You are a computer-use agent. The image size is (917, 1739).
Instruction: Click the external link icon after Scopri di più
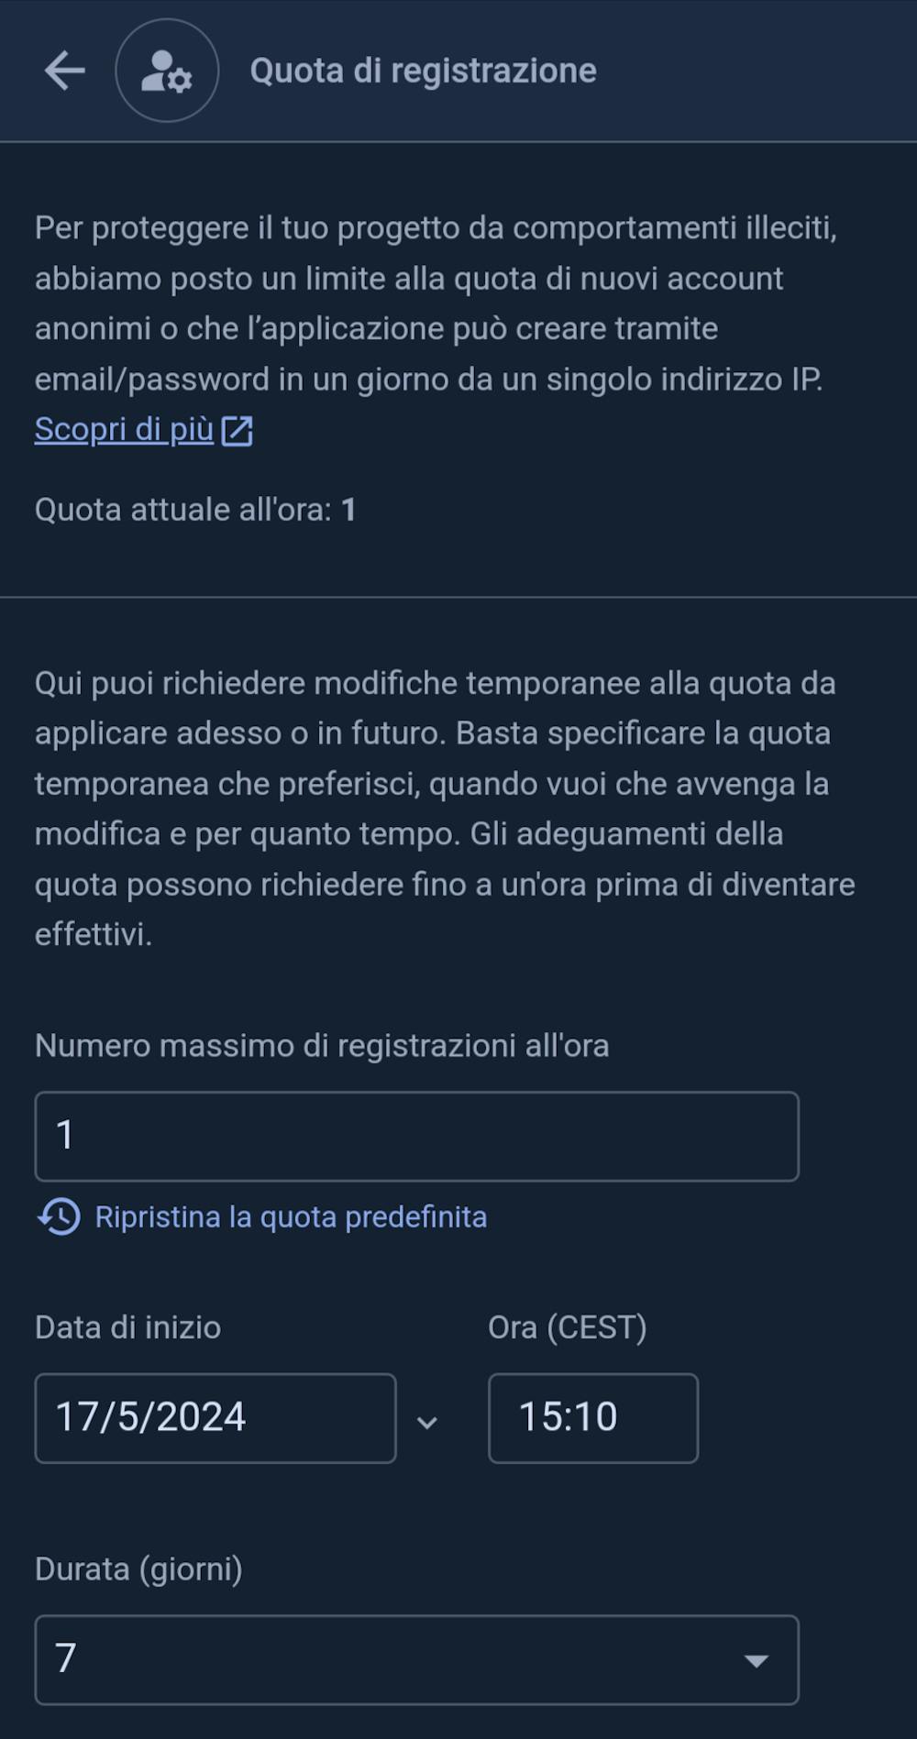click(237, 430)
